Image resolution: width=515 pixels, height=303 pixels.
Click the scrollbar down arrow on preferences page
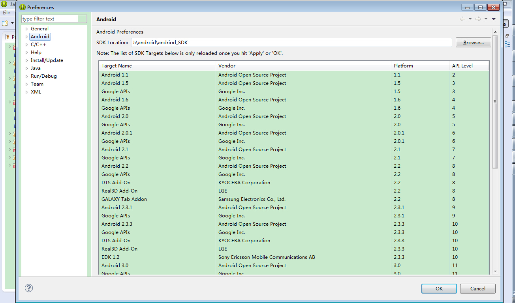495,271
